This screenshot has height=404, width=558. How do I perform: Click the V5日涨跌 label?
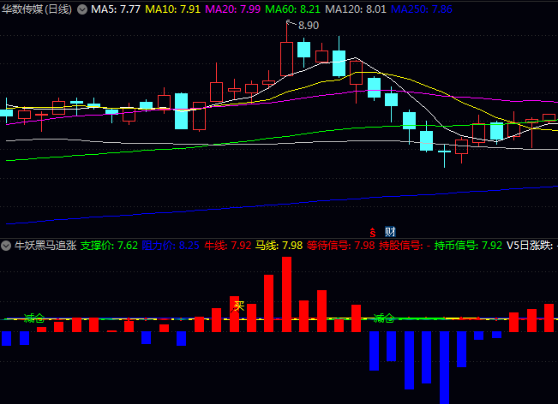click(530, 246)
